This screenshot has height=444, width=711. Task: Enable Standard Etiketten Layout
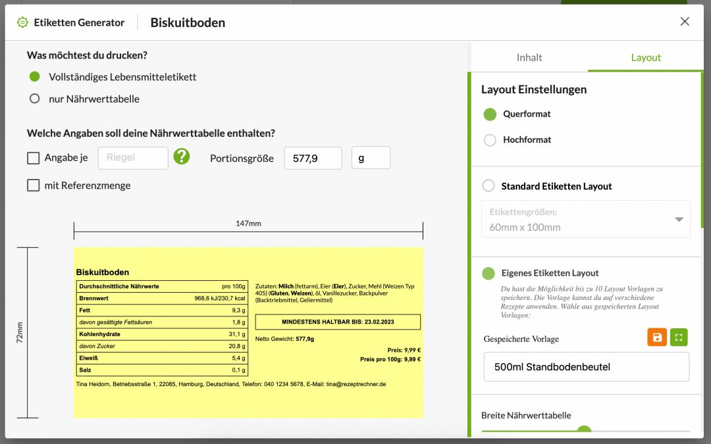pos(488,185)
